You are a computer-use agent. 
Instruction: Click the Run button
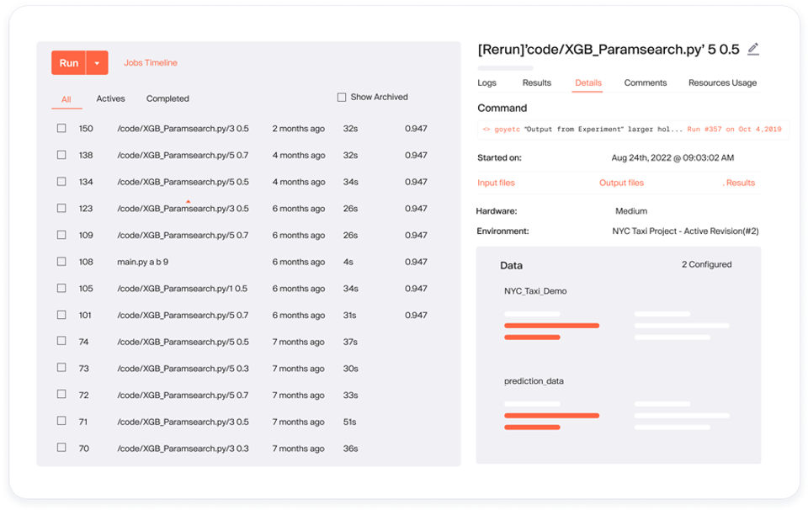69,62
